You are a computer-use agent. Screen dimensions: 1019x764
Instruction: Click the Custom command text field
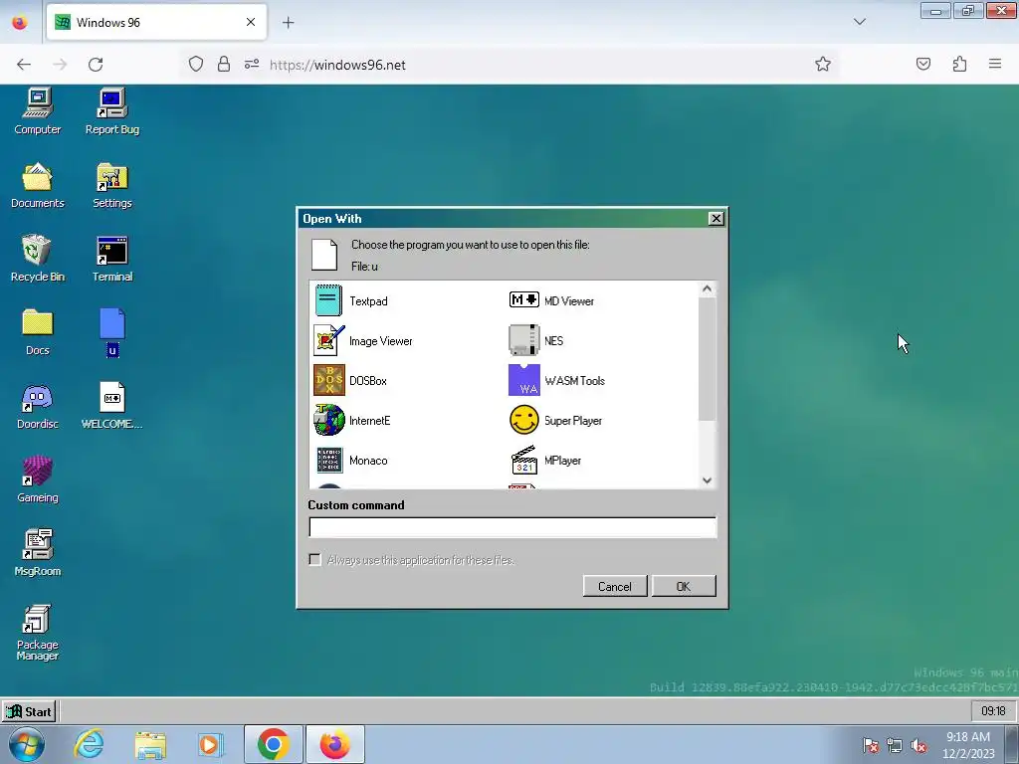click(512, 527)
